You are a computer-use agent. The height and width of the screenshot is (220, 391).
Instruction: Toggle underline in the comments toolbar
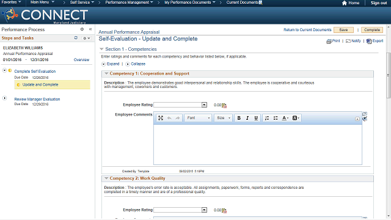[x=256, y=118]
